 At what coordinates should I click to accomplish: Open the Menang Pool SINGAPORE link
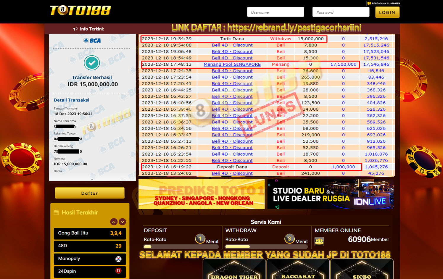(x=232, y=64)
